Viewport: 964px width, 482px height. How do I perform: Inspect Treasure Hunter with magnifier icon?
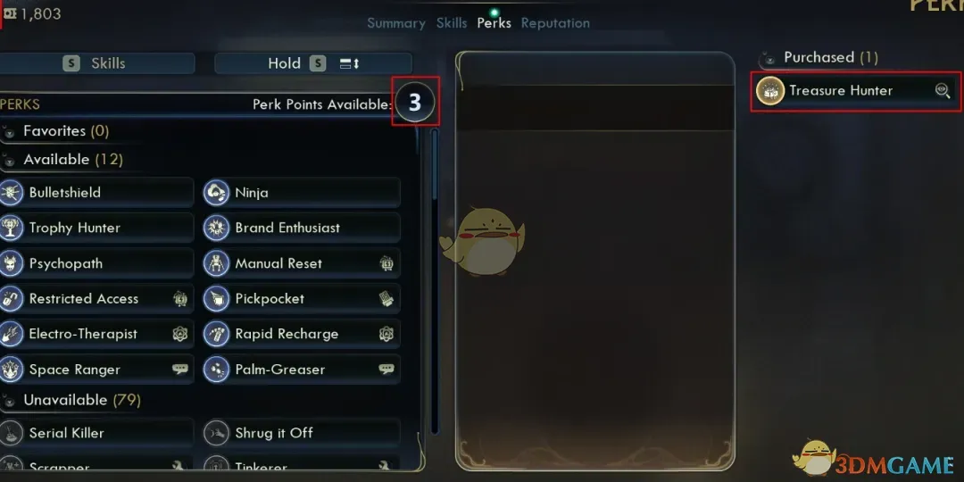943,91
